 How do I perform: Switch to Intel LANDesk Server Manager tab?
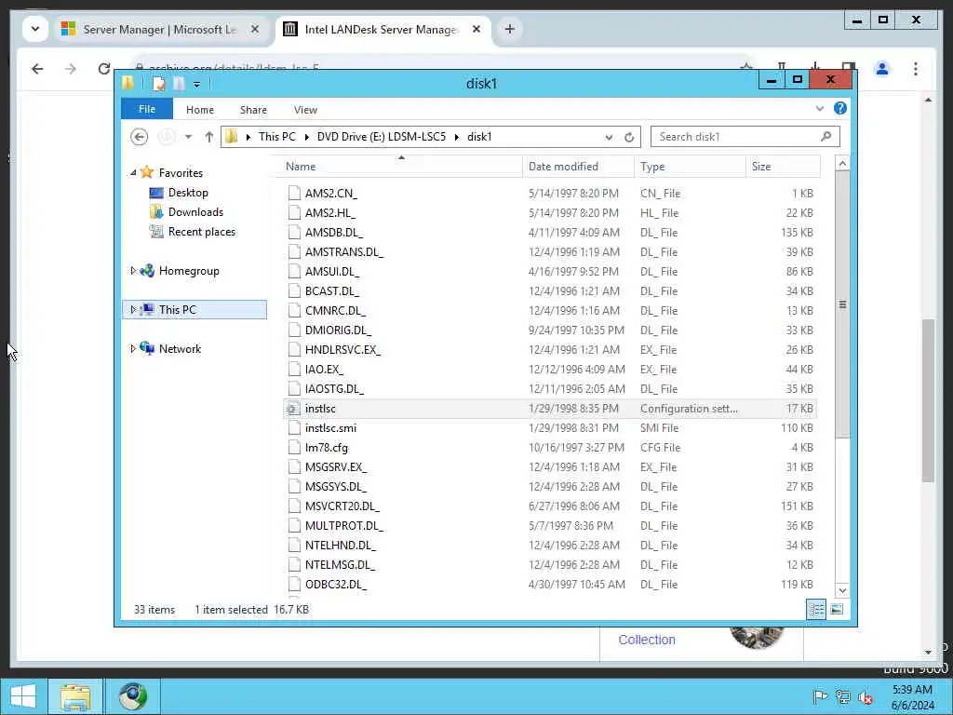pyautogui.click(x=381, y=29)
